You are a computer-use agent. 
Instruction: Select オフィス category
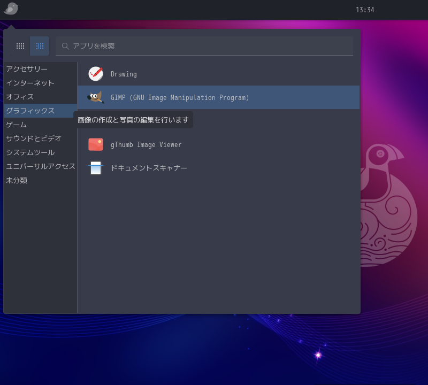tap(41, 97)
